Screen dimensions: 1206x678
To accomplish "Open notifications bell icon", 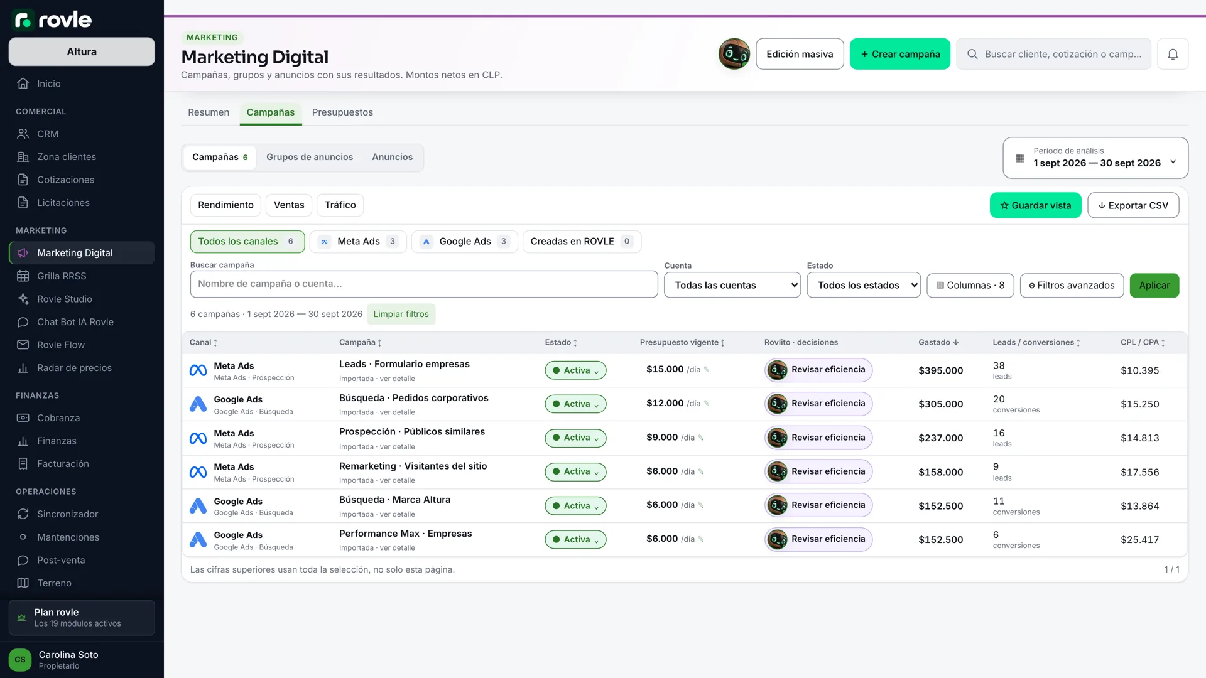I will pos(1172,54).
